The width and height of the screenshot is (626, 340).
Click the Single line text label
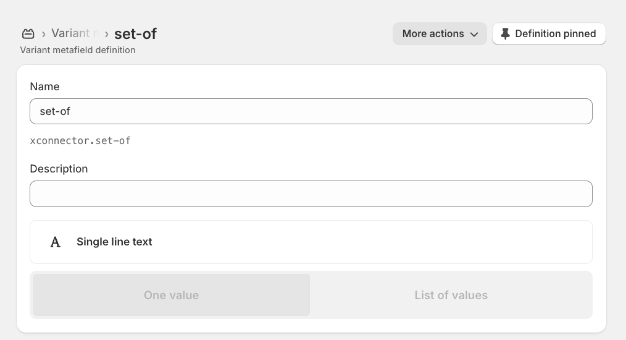(114, 242)
